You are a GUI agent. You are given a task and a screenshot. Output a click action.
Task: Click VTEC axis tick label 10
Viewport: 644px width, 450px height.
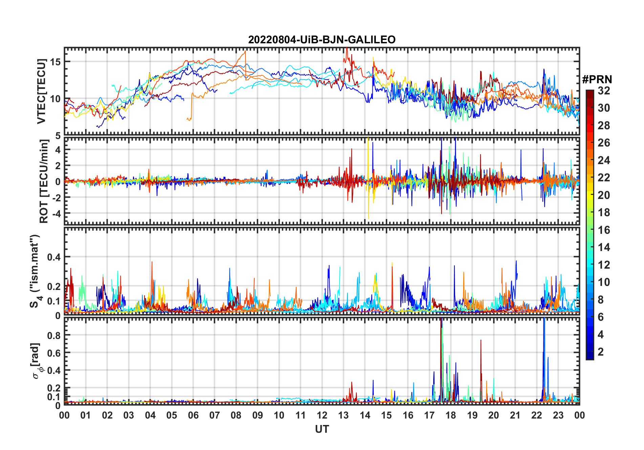[55, 99]
